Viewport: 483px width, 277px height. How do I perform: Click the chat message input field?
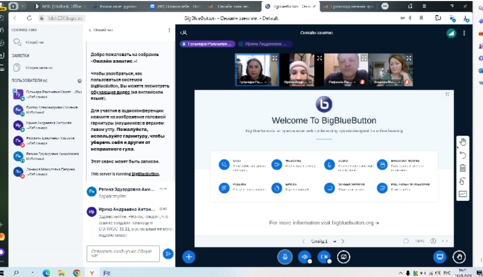tap(123, 253)
